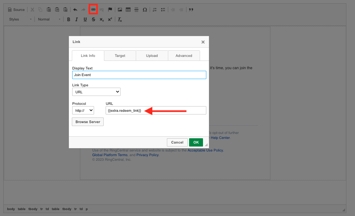Open the Help Center link
Viewport: 355px width, 216px height.
[x=220, y=138]
